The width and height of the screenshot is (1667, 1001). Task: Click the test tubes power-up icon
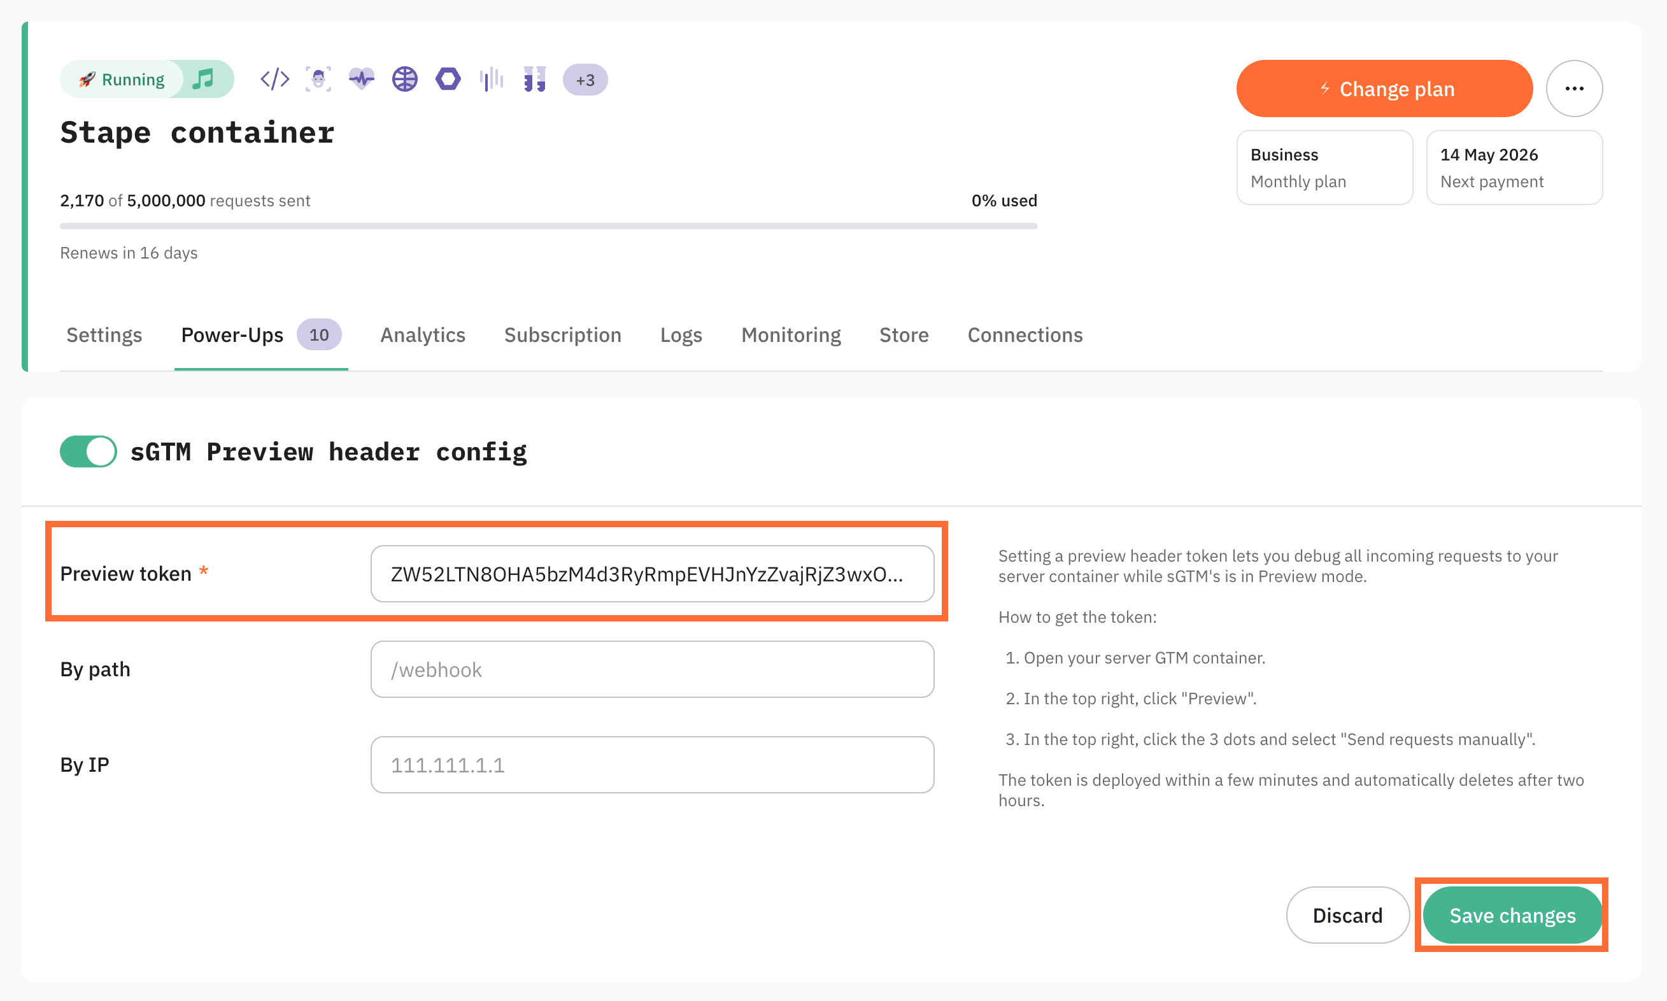pyautogui.click(x=535, y=80)
